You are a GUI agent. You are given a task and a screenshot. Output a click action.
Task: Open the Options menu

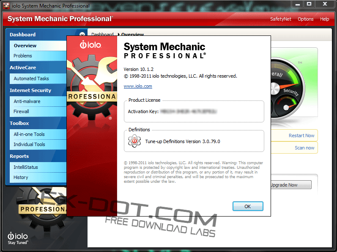305,19
